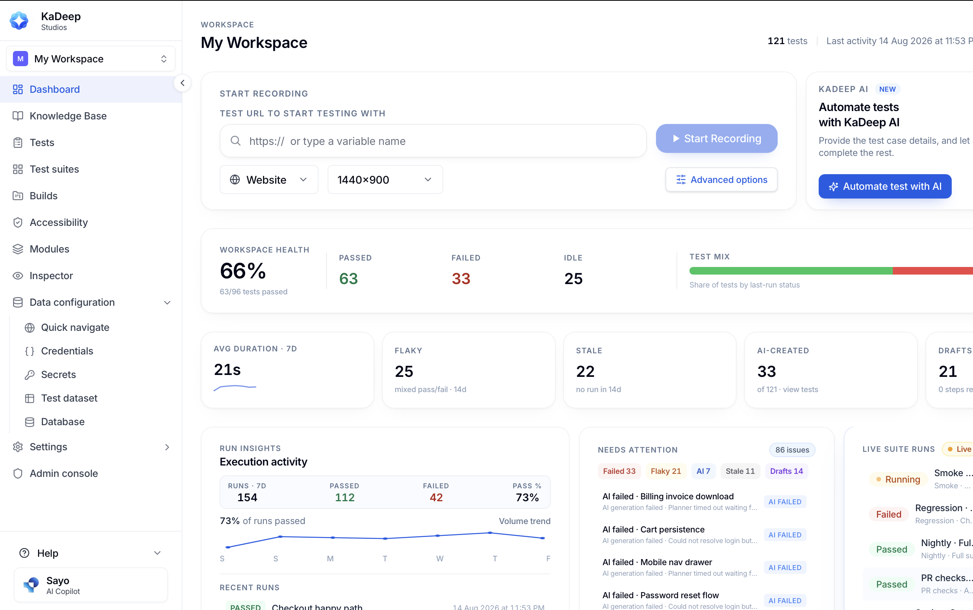Click the search magnifier icon in URL field
This screenshot has width=973, height=610.
click(x=236, y=141)
